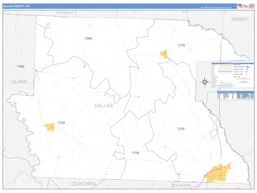The height and width of the screenshot is (193, 257).
Task: Select ZIP code label 71923
Action: click(x=20, y=66)
